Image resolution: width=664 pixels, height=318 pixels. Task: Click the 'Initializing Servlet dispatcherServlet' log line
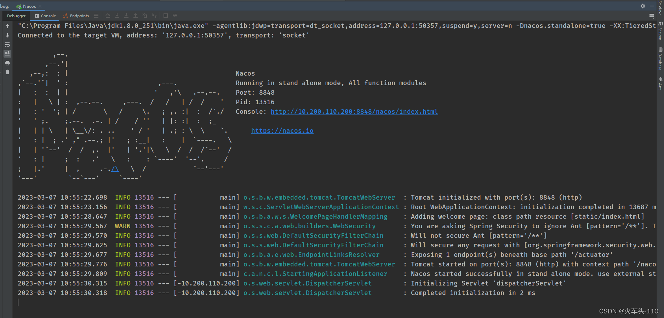click(292, 283)
